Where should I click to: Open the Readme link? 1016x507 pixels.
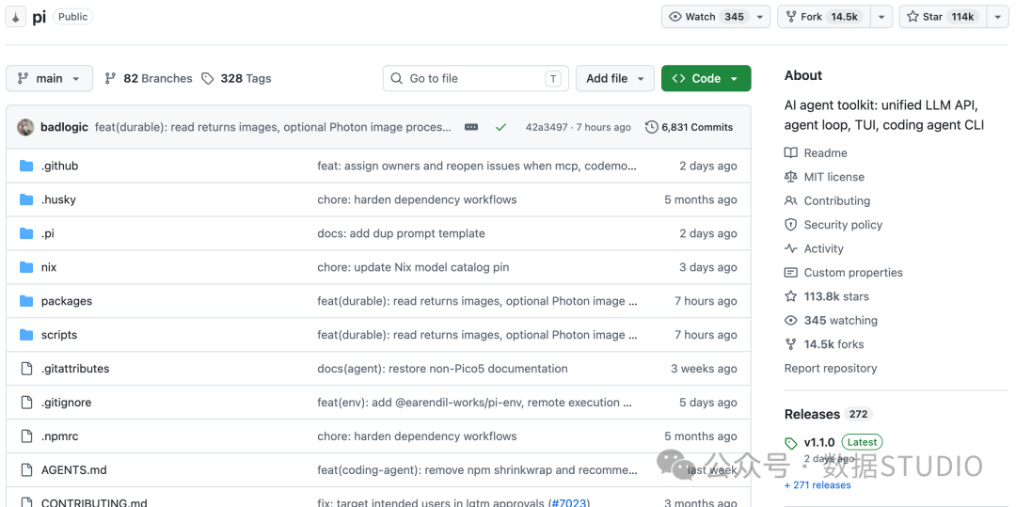825,152
